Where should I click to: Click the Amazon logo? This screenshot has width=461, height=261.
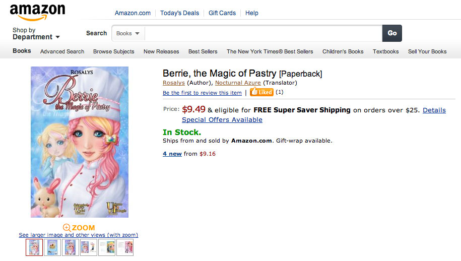(37, 12)
